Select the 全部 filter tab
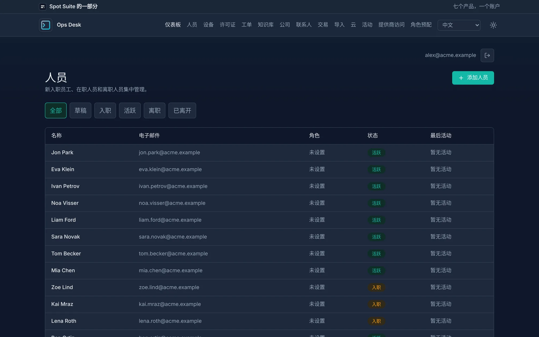 click(x=56, y=111)
